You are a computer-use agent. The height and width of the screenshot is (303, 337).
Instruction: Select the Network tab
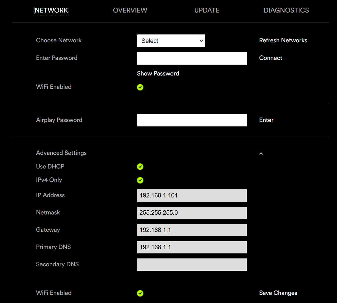pos(51,10)
